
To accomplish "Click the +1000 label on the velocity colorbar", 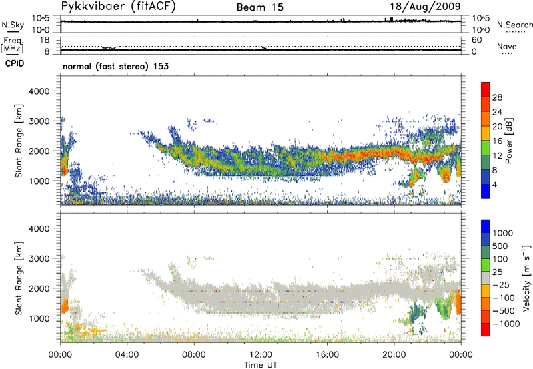I will [503, 233].
